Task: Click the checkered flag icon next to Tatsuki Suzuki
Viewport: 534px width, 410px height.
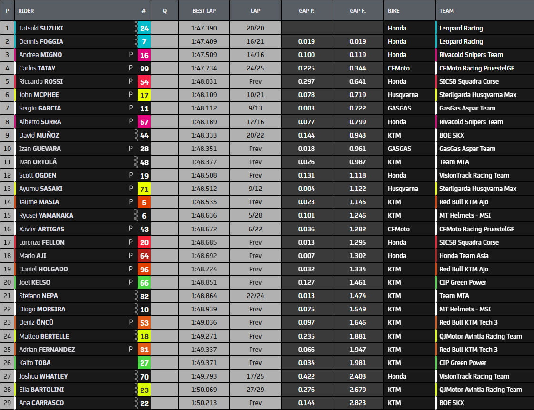Action: 136,28
